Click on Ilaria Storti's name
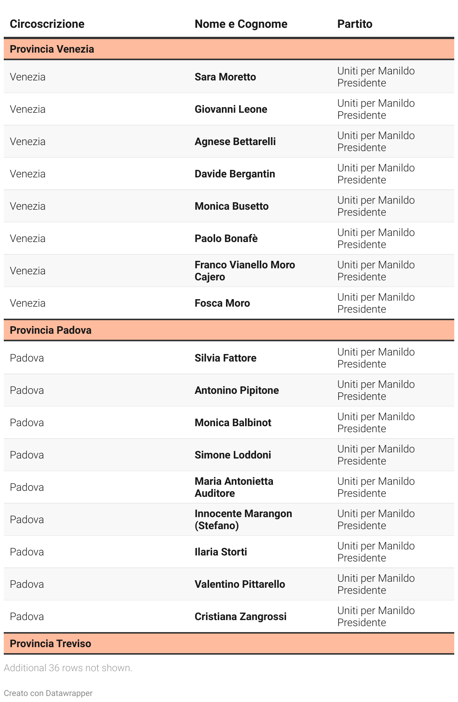This screenshot has height=702, width=458. pos(221,552)
